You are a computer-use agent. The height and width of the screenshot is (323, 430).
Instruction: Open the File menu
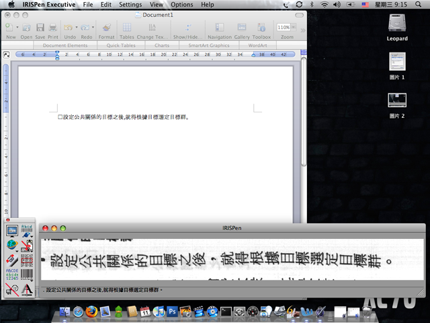point(88,5)
